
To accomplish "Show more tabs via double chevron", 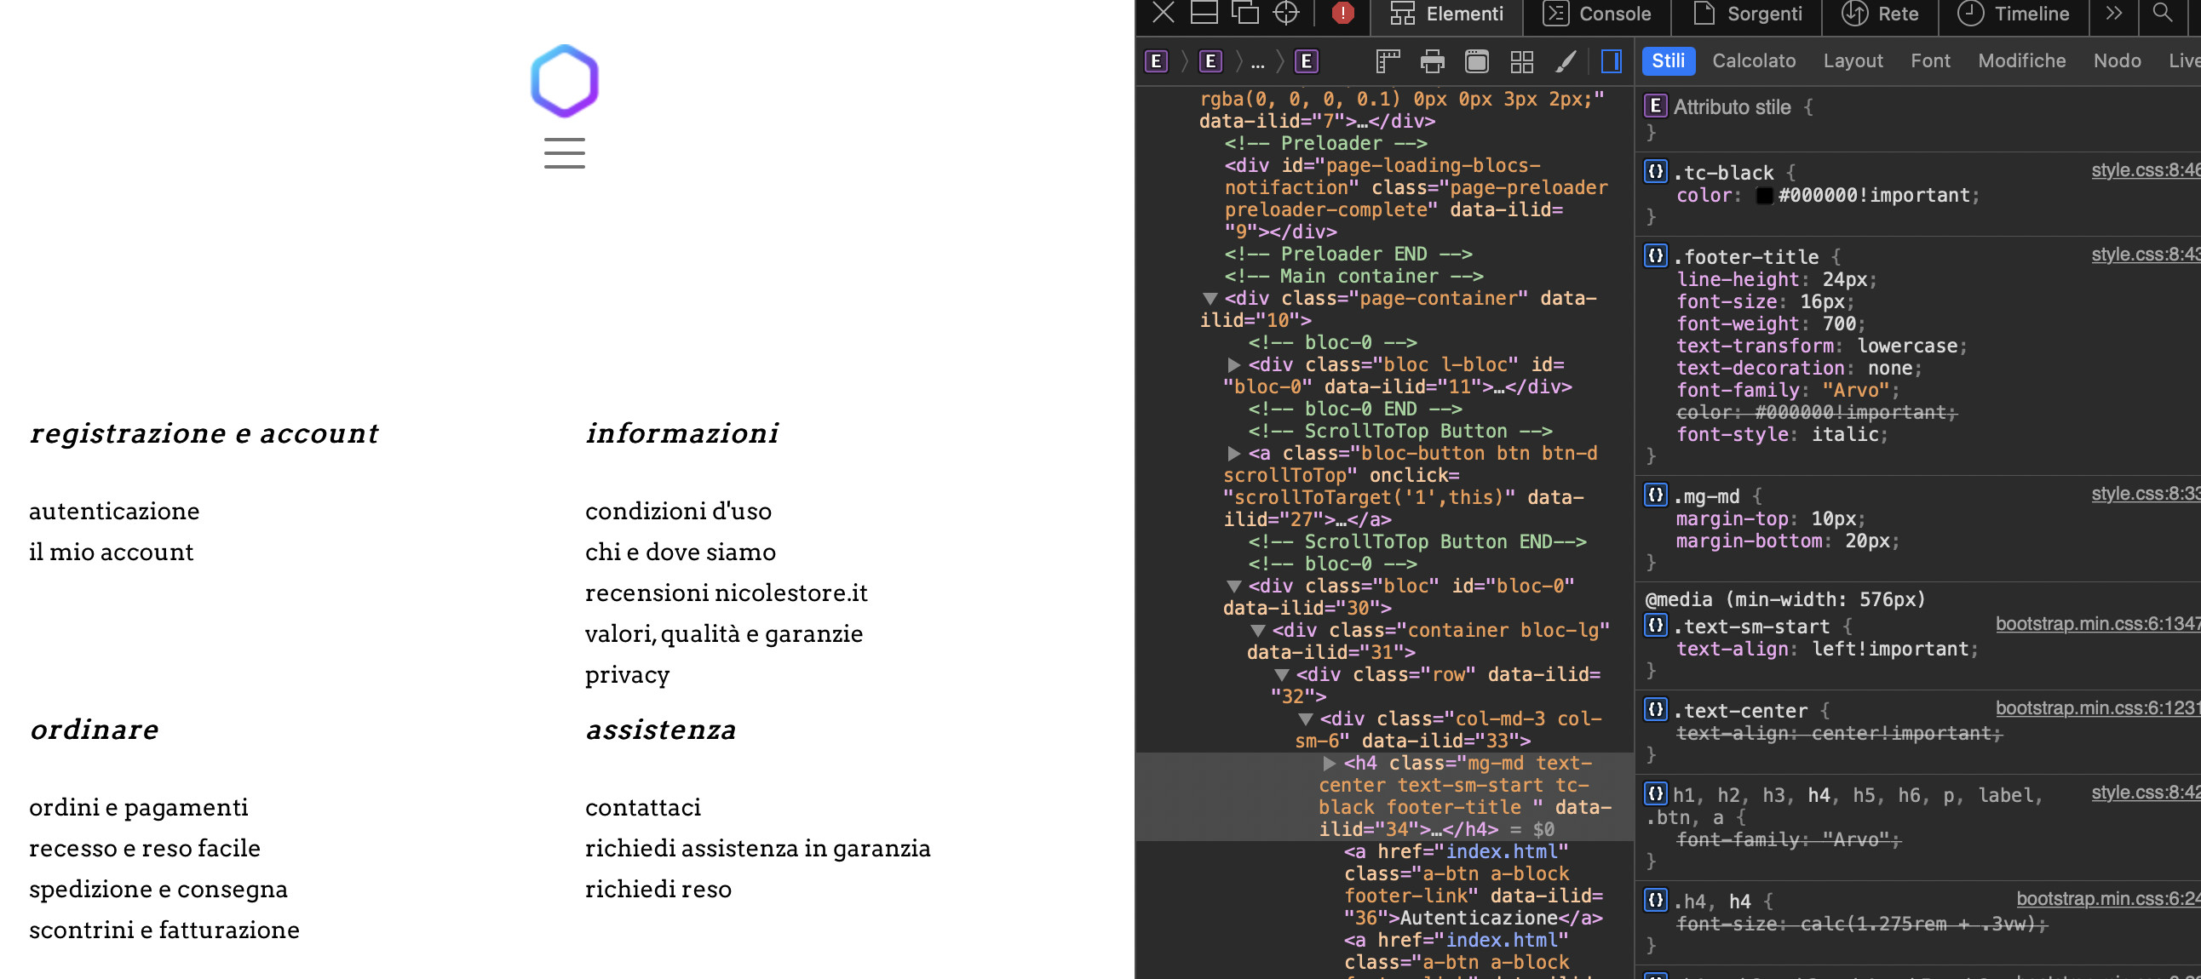I will (x=2113, y=13).
